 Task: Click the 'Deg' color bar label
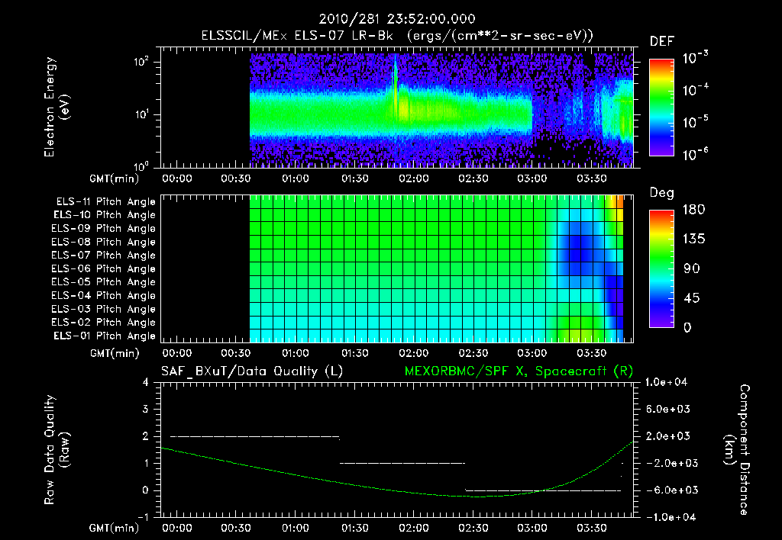click(662, 193)
